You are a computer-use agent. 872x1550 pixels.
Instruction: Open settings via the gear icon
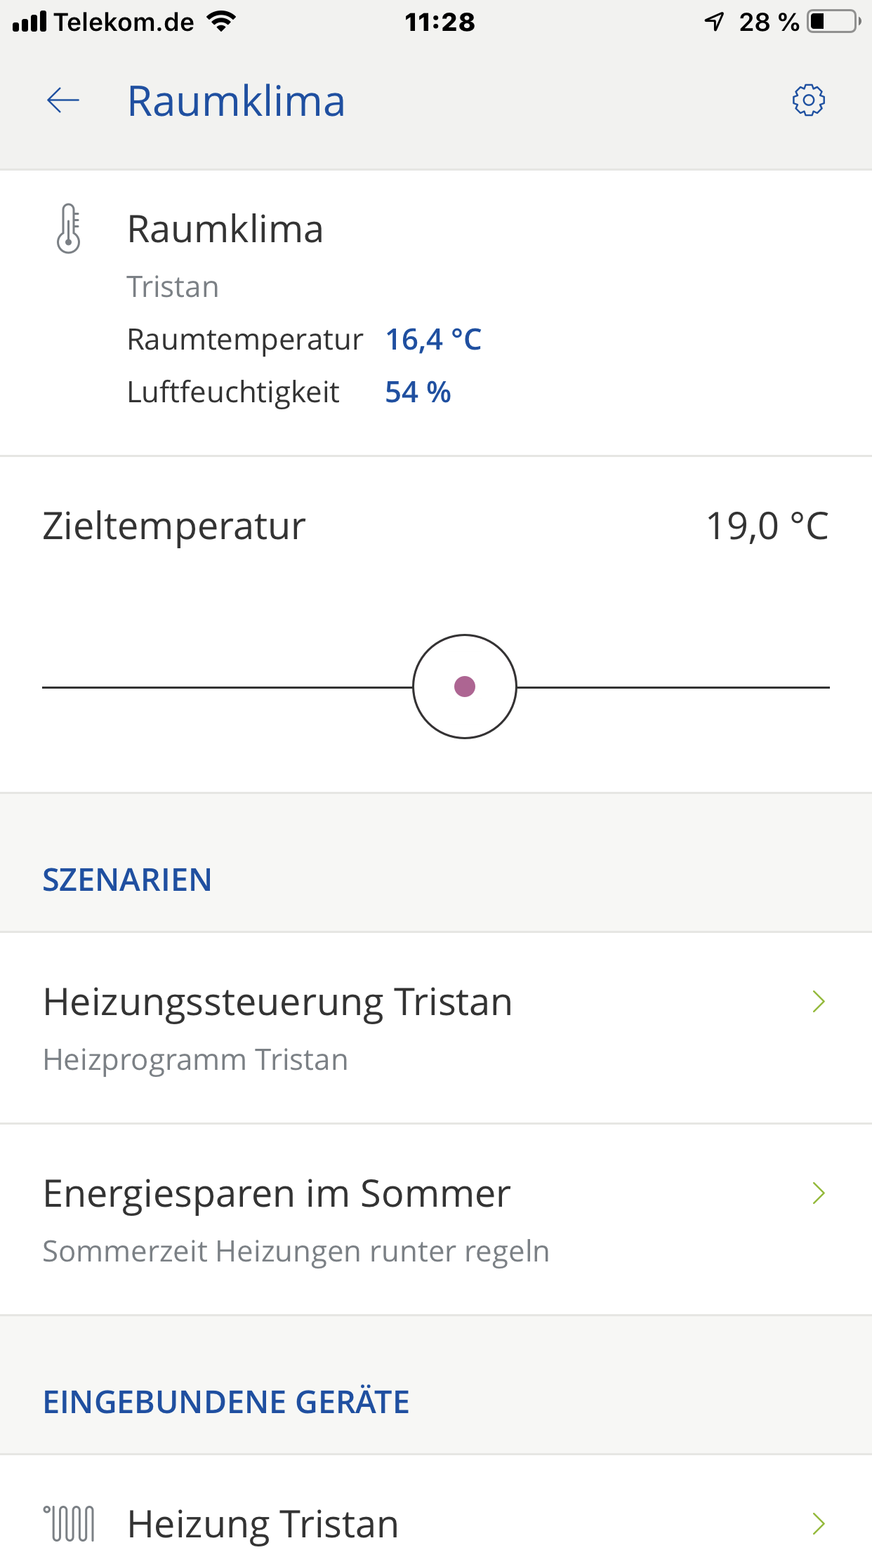[808, 100]
